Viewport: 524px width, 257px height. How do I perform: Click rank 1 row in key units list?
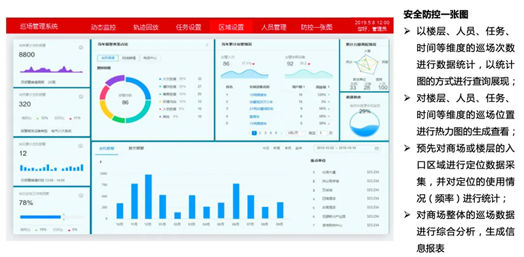click(346, 172)
